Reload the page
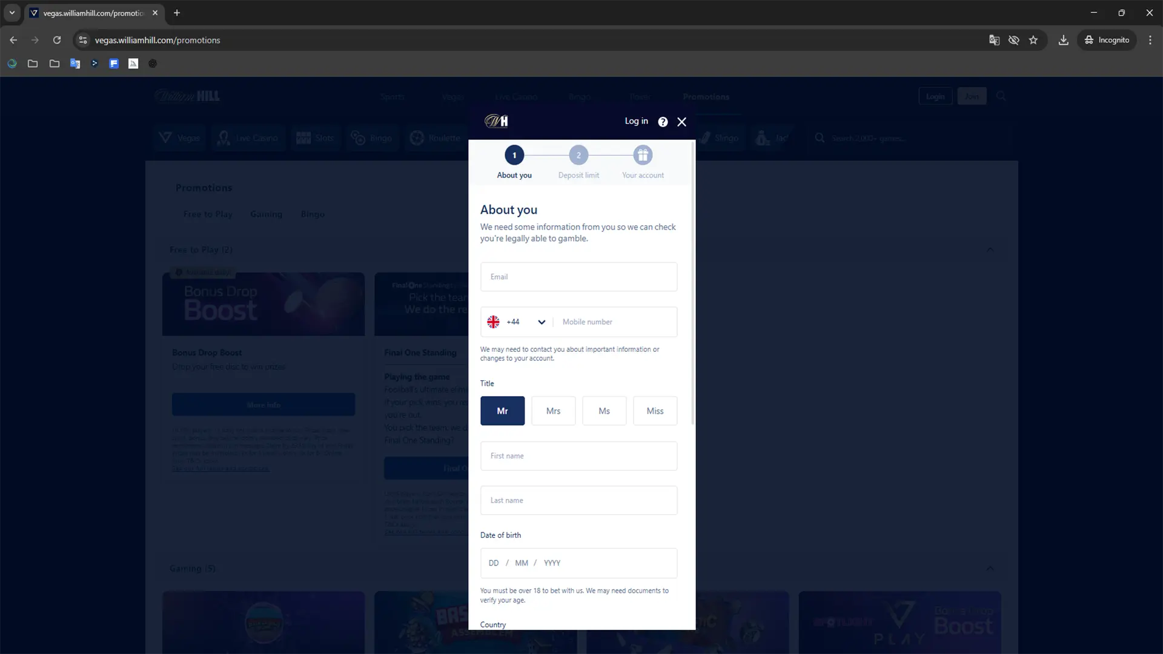 [57, 40]
